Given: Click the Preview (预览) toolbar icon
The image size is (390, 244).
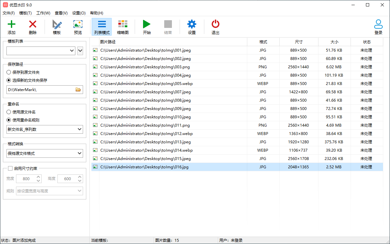Looking at the screenshot, I should click(78, 24).
